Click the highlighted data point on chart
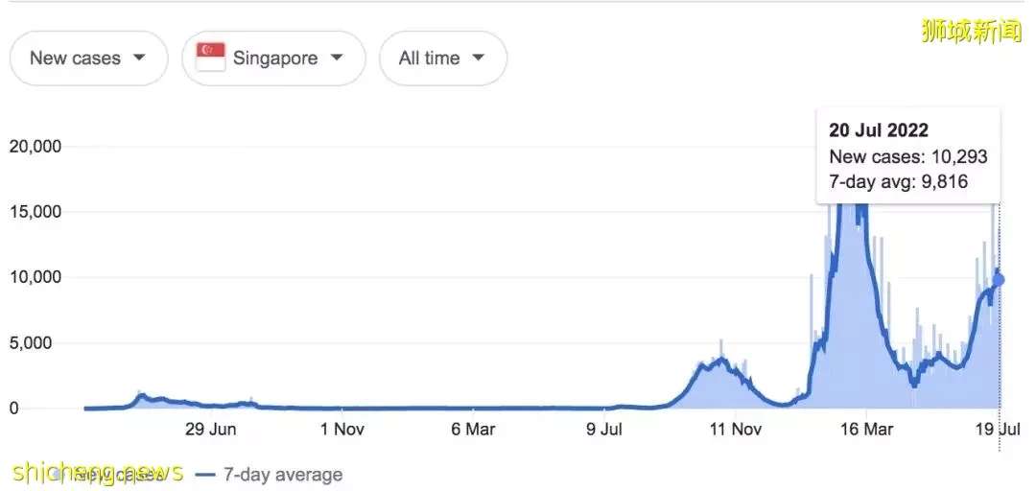Viewport: 1036px width, 491px height. 999,280
